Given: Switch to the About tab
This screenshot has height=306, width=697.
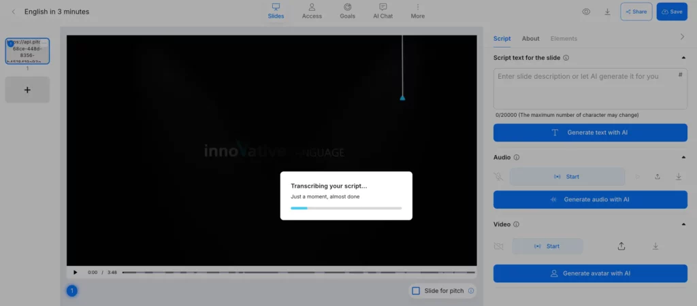Looking at the screenshot, I should [x=530, y=39].
